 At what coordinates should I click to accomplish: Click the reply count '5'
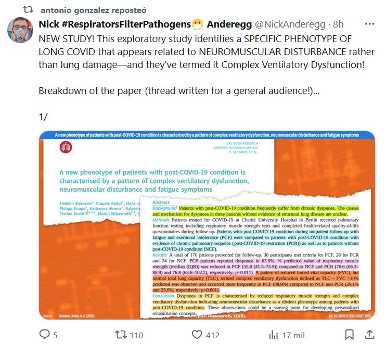tap(55, 335)
